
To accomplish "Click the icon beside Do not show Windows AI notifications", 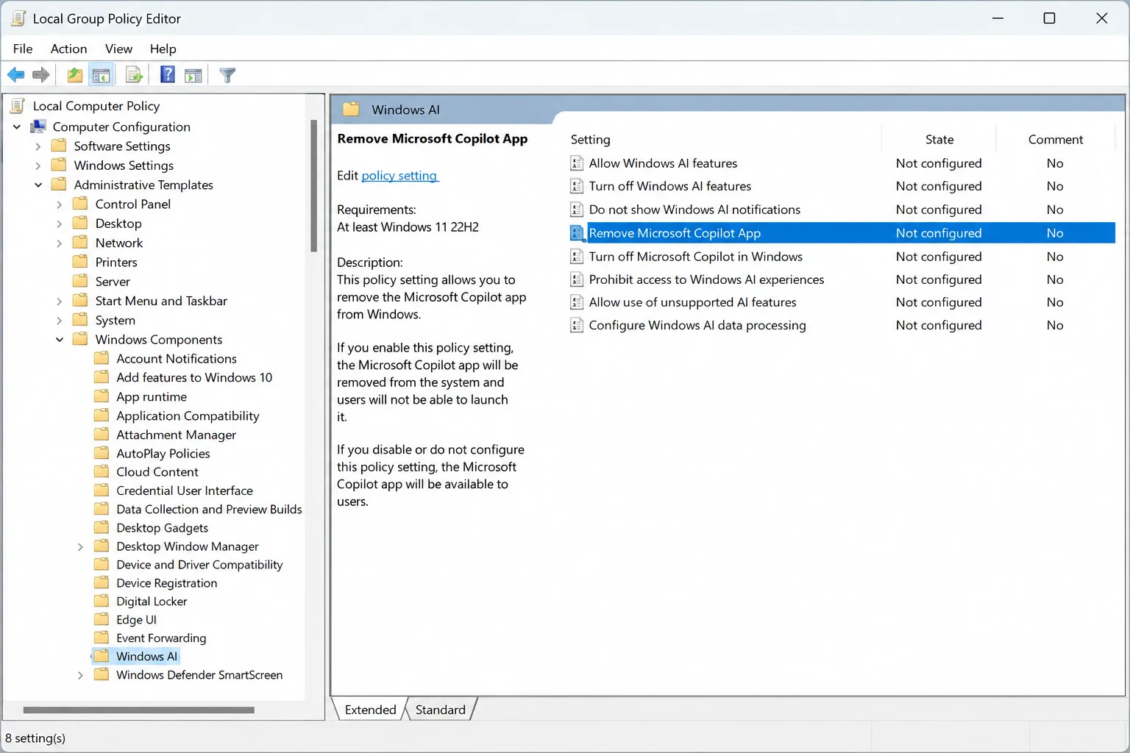I will tap(577, 210).
